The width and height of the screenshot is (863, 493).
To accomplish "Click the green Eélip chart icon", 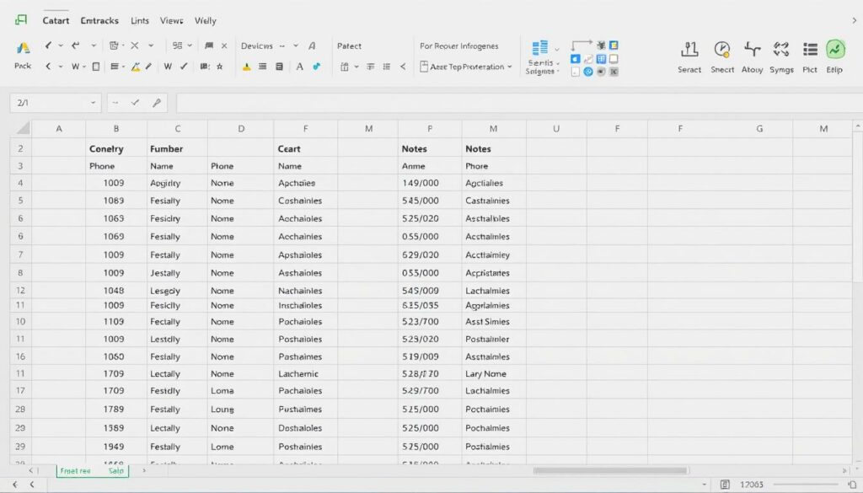I will 835,50.
